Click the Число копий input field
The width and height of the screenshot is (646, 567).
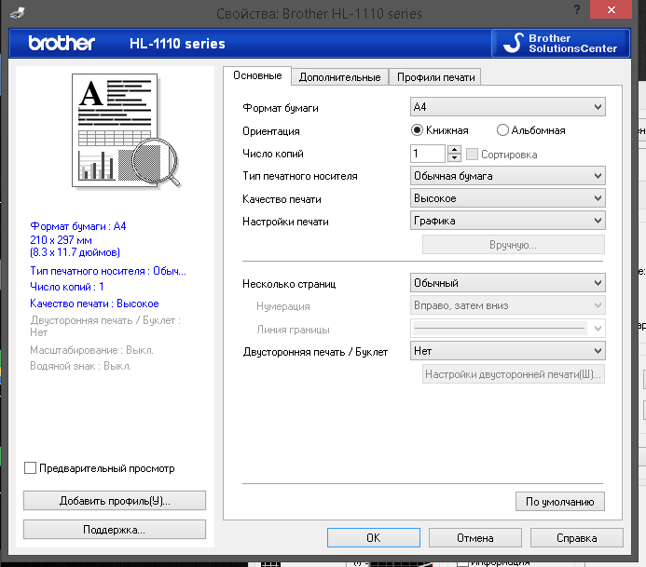click(x=428, y=154)
